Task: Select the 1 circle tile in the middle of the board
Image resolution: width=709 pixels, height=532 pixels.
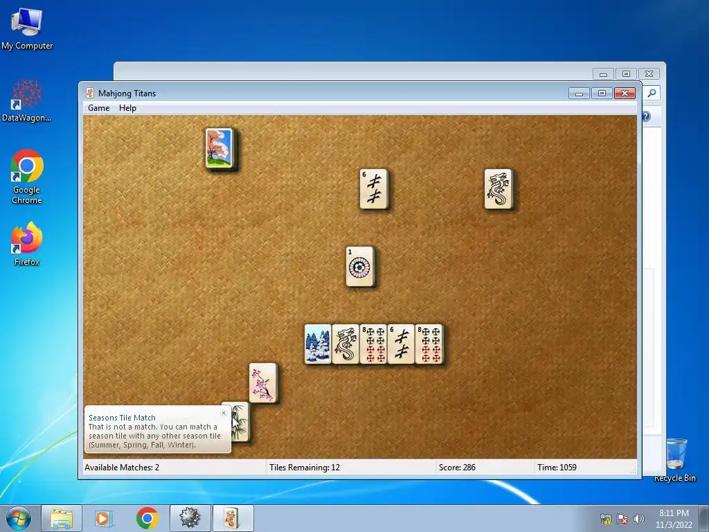Action: pos(360,267)
